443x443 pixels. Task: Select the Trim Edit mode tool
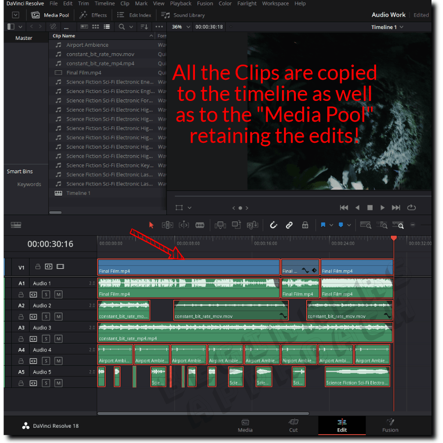(x=167, y=225)
